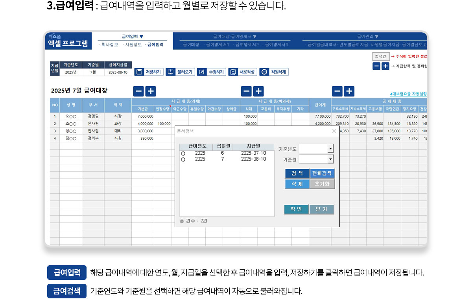Expand the 급여관리 ▼ top menu
The width and height of the screenshot is (472, 307).
point(368,37)
